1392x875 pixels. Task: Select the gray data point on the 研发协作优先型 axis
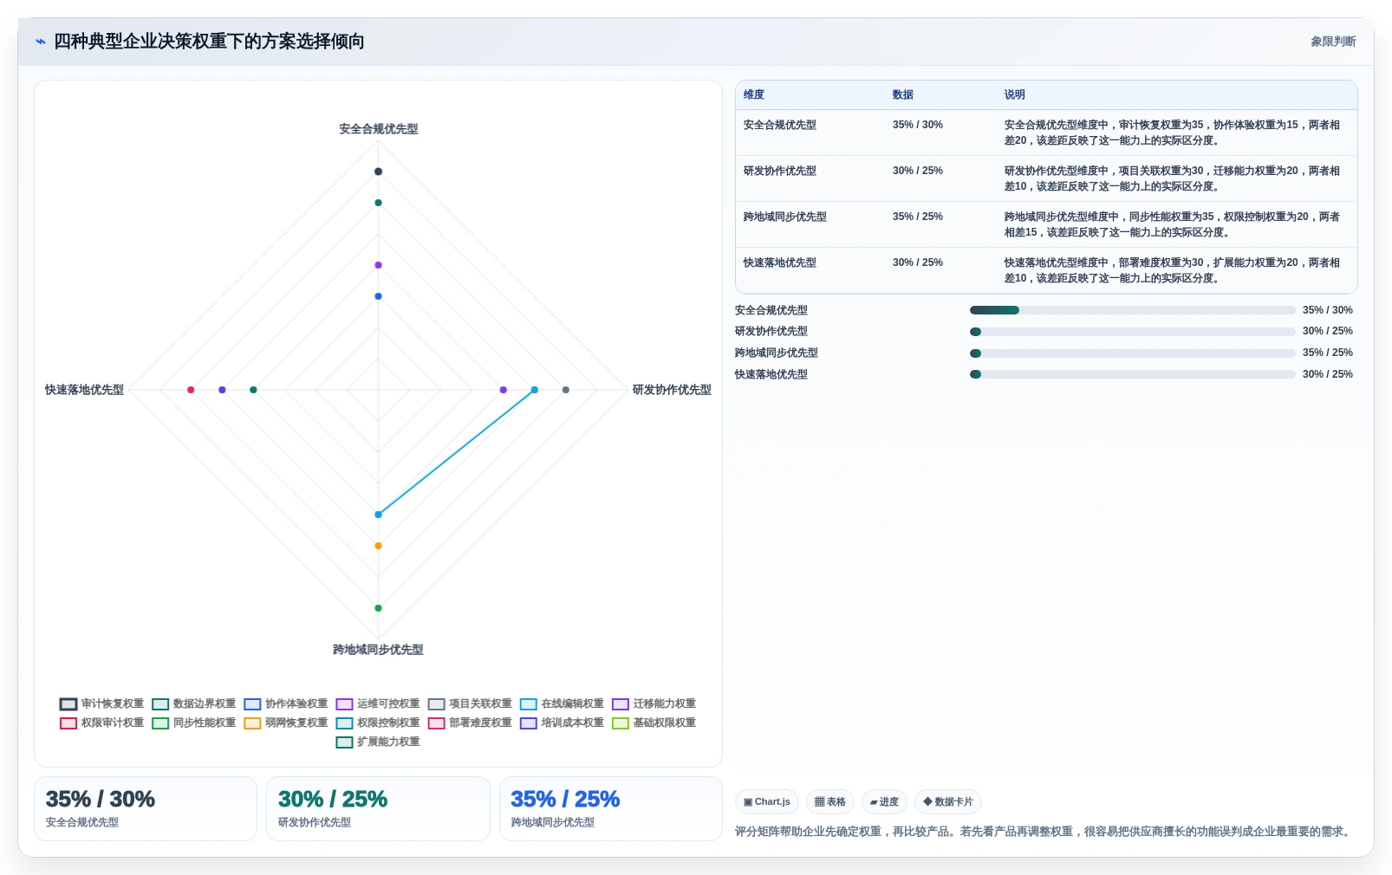pyautogui.click(x=566, y=390)
